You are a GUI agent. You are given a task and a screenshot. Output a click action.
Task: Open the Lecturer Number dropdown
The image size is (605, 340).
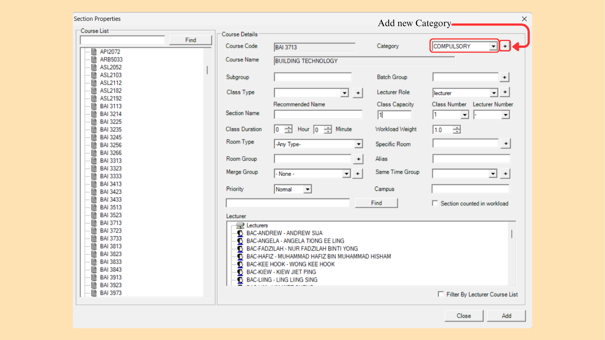(x=505, y=115)
